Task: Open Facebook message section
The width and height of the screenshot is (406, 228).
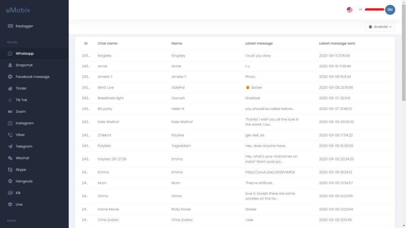Action: (34, 77)
